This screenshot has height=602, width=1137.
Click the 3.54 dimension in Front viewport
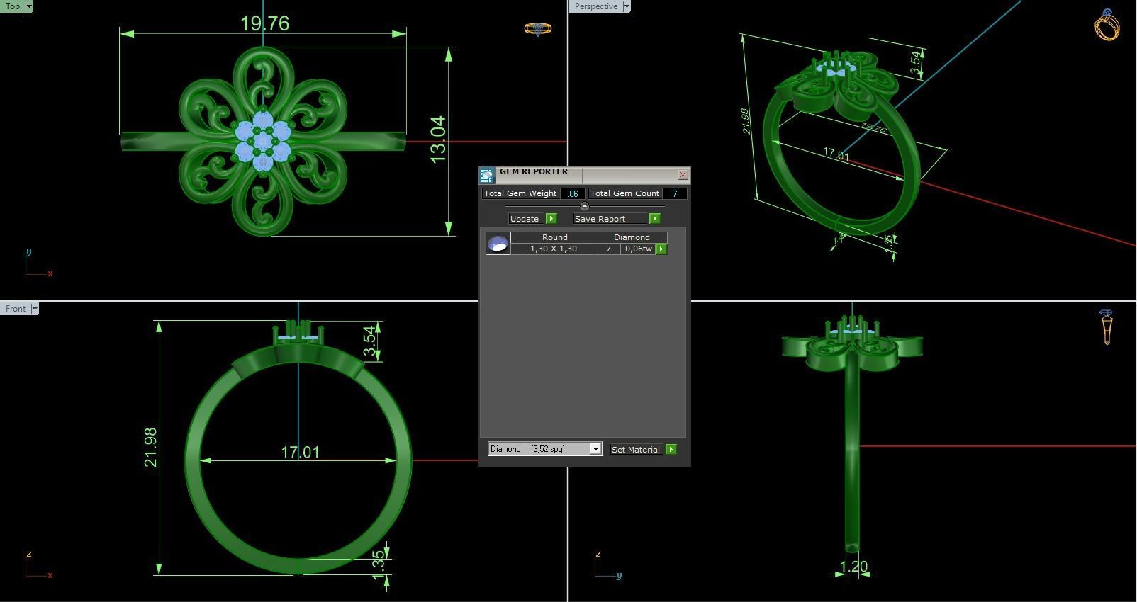coord(369,341)
